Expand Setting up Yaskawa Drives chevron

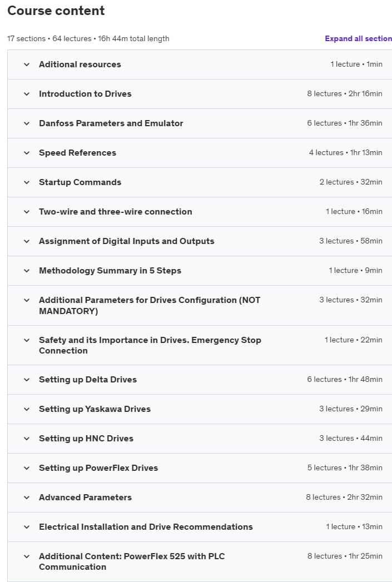tap(27, 409)
